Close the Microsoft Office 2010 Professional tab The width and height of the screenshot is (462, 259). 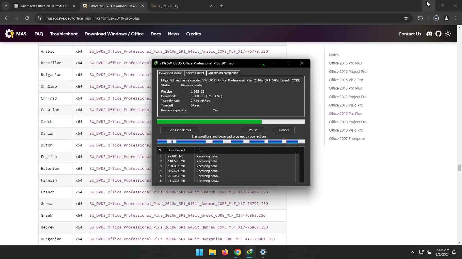[x=74, y=6]
